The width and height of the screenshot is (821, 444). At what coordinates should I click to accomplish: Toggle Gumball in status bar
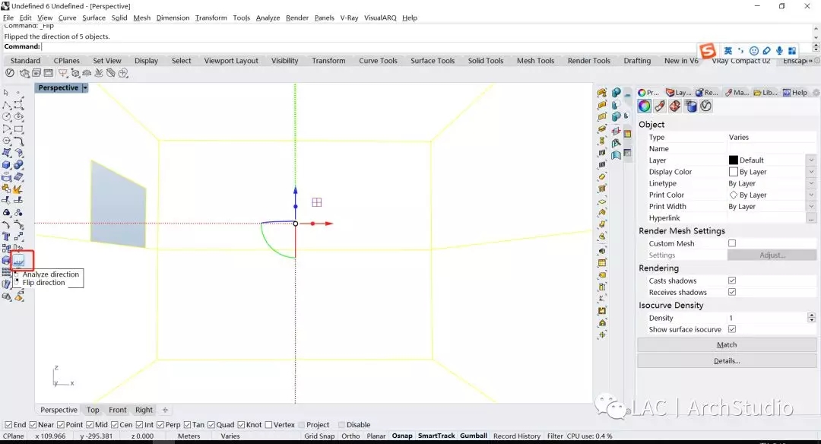pos(474,436)
